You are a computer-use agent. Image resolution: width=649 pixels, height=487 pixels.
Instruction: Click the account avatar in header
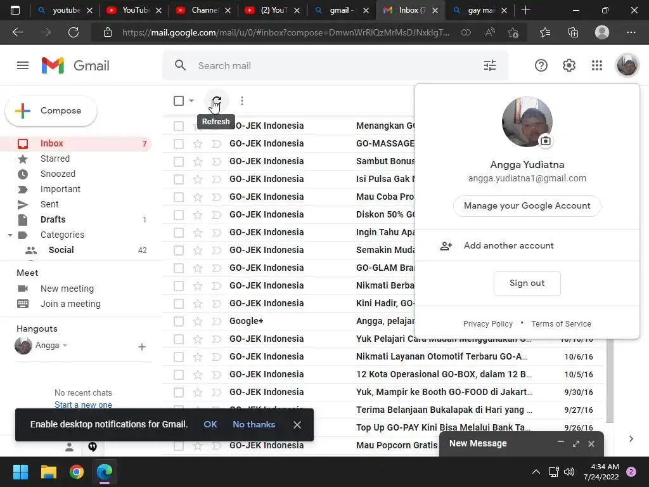627,65
